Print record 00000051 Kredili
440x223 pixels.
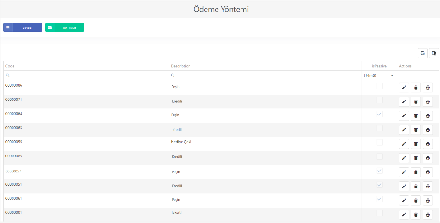[427, 186]
